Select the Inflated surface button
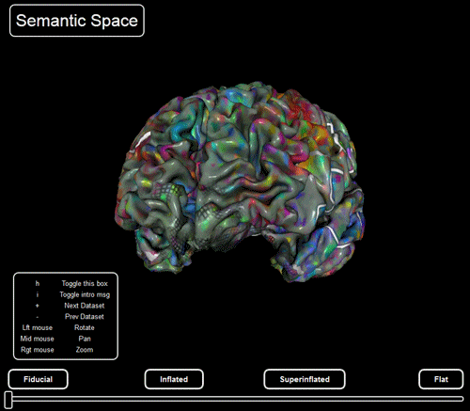This screenshot has height=411, width=470. click(174, 379)
